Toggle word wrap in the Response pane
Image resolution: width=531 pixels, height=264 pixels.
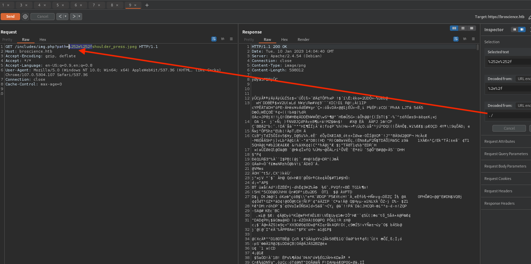[x=456, y=39]
